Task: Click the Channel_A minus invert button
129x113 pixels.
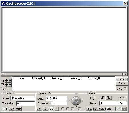Action: click(57, 109)
